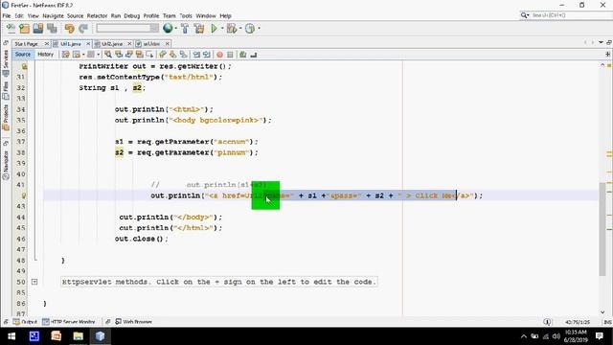Switch to the url.html tab
The width and height of the screenshot is (613, 345).
point(151,44)
